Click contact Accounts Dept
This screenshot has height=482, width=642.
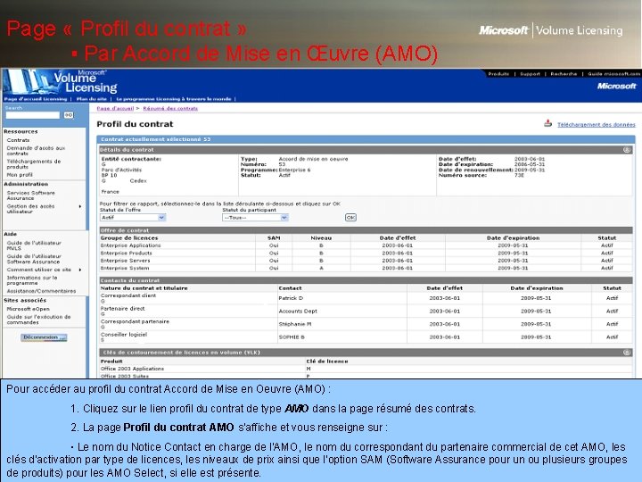click(x=298, y=312)
